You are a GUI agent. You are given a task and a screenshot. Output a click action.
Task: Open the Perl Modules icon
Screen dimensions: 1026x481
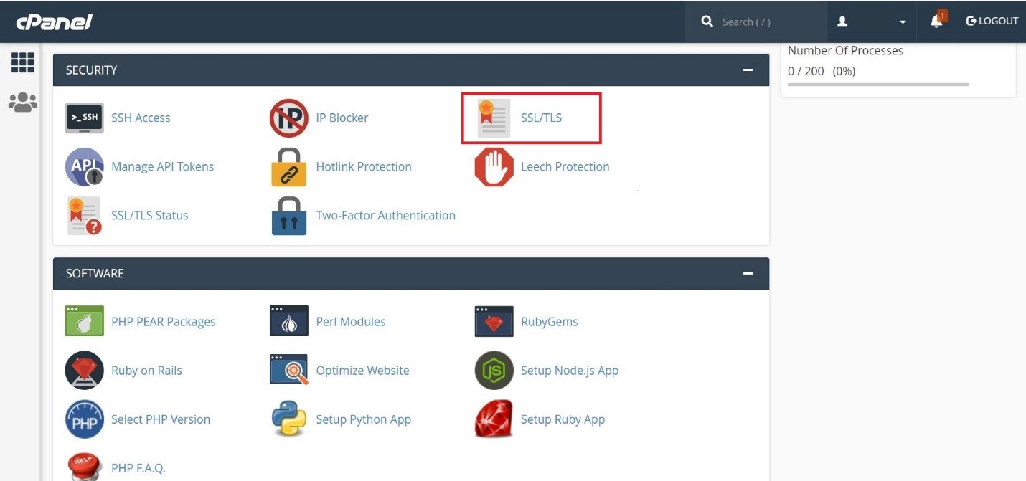click(289, 321)
